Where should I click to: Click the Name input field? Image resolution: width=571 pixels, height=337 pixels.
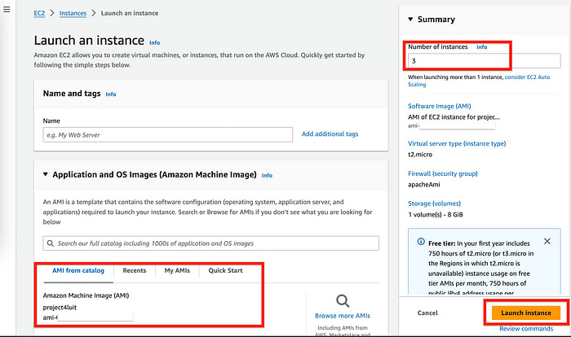pos(167,134)
